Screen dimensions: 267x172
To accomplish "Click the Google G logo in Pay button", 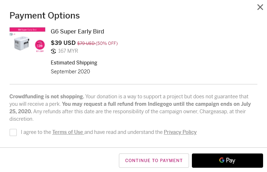I will (222, 160).
